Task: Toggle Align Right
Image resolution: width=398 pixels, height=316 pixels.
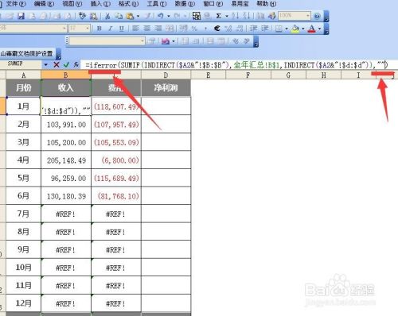Action: [x=158, y=28]
